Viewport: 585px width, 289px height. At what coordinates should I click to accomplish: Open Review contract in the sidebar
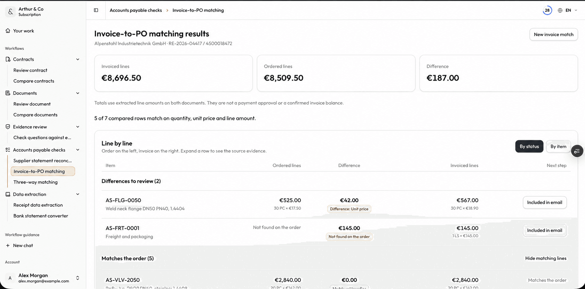point(30,70)
